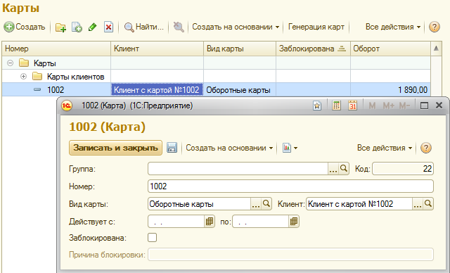Image resolution: width=450 pixels, height=273 pixels.
Task: Add the card form to favorites with the star icon
Action: coord(317,106)
